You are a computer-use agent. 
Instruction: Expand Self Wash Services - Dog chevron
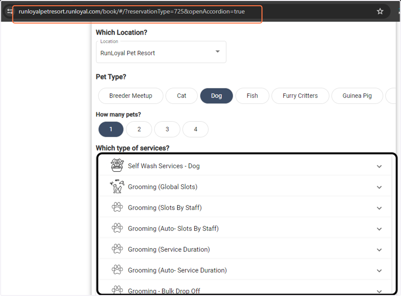379,166
